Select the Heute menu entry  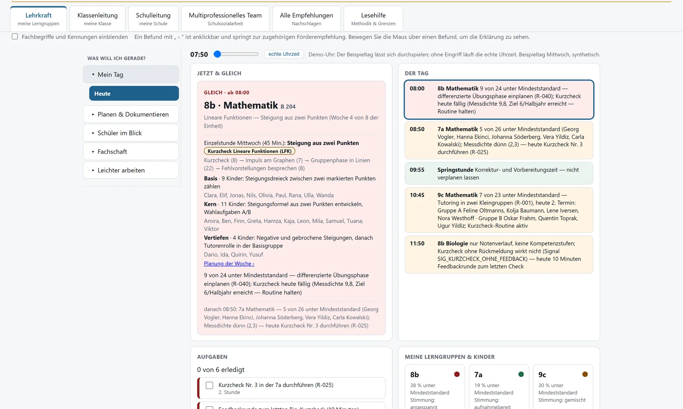(134, 93)
